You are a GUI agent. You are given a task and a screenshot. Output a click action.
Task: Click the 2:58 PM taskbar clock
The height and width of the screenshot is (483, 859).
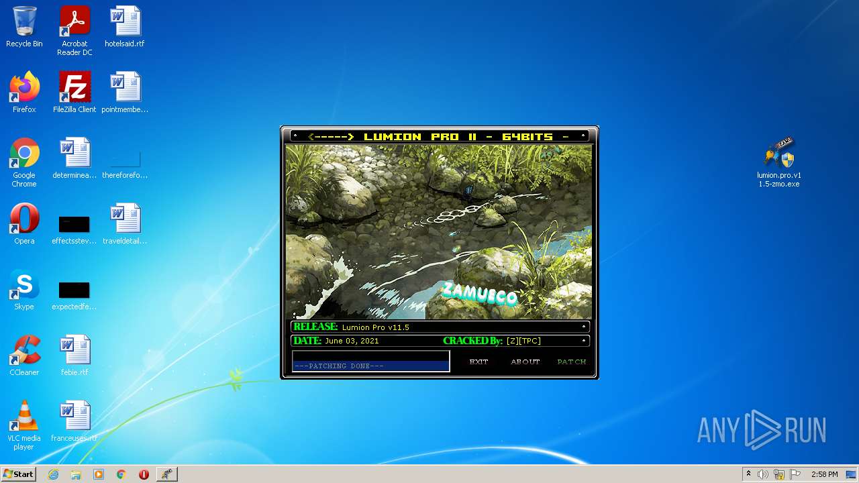point(824,474)
